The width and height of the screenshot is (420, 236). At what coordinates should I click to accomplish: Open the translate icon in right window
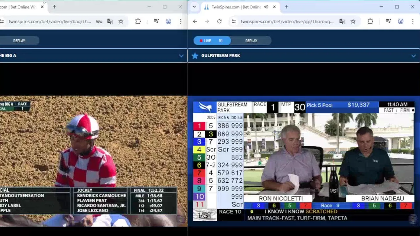(342, 21)
